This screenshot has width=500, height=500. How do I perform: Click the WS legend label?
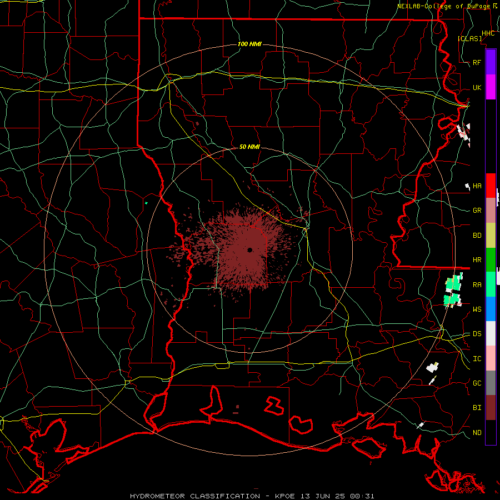(x=477, y=309)
